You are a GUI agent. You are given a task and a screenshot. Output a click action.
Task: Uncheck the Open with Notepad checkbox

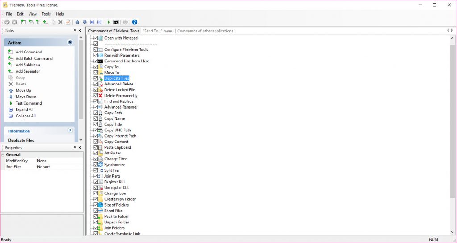tap(96, 38)
